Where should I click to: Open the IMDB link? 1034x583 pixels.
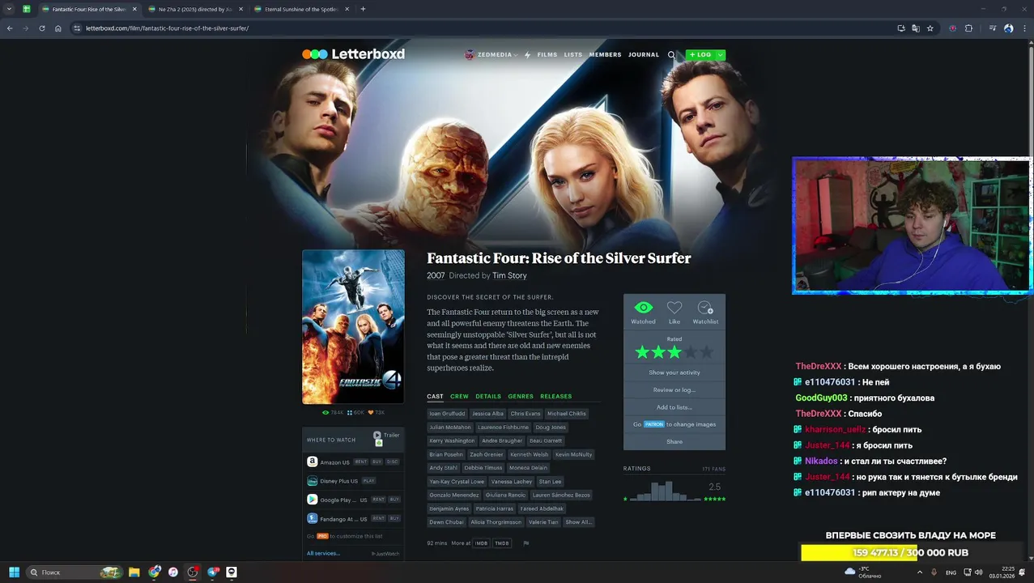pos(481,543)
